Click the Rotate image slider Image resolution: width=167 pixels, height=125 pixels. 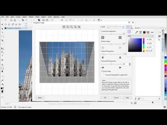pyautogui.click(x=111, y=44)
